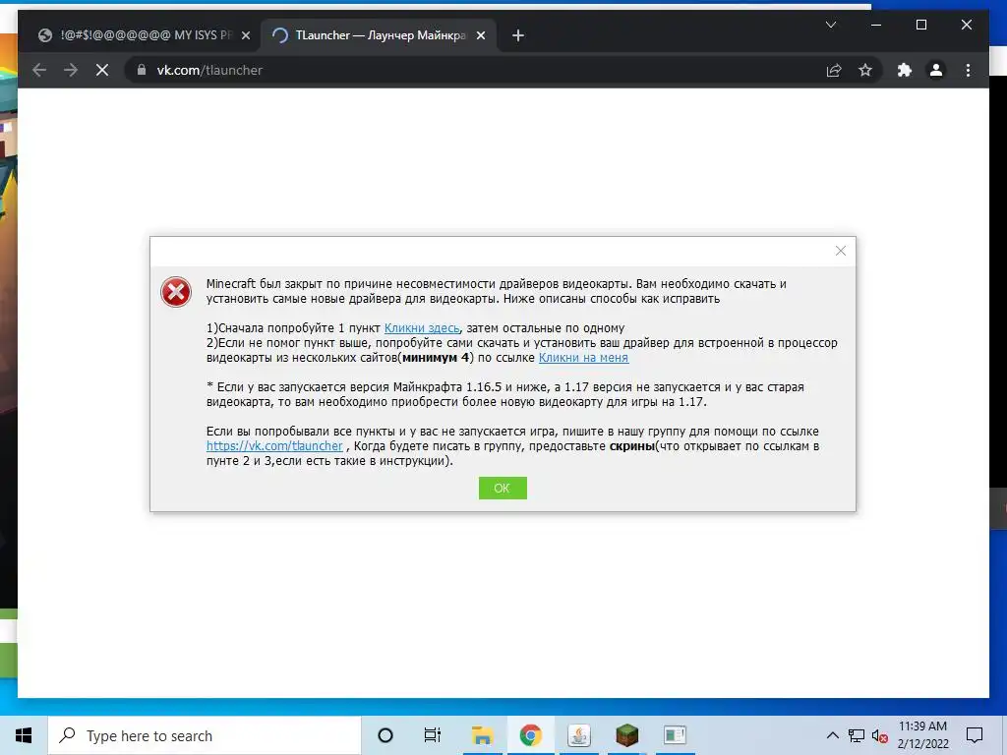Open Task View on taskbar
Image resolution: width=1007 pixels, height=755 pixels.
(433, 735)
